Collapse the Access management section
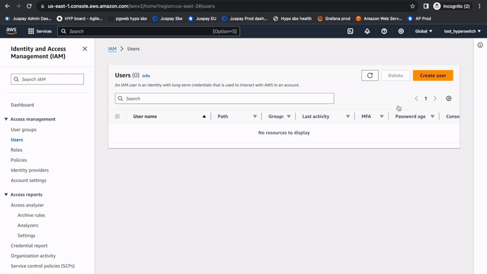This screenshot has height=274, width=487. [x=6, y=119]
